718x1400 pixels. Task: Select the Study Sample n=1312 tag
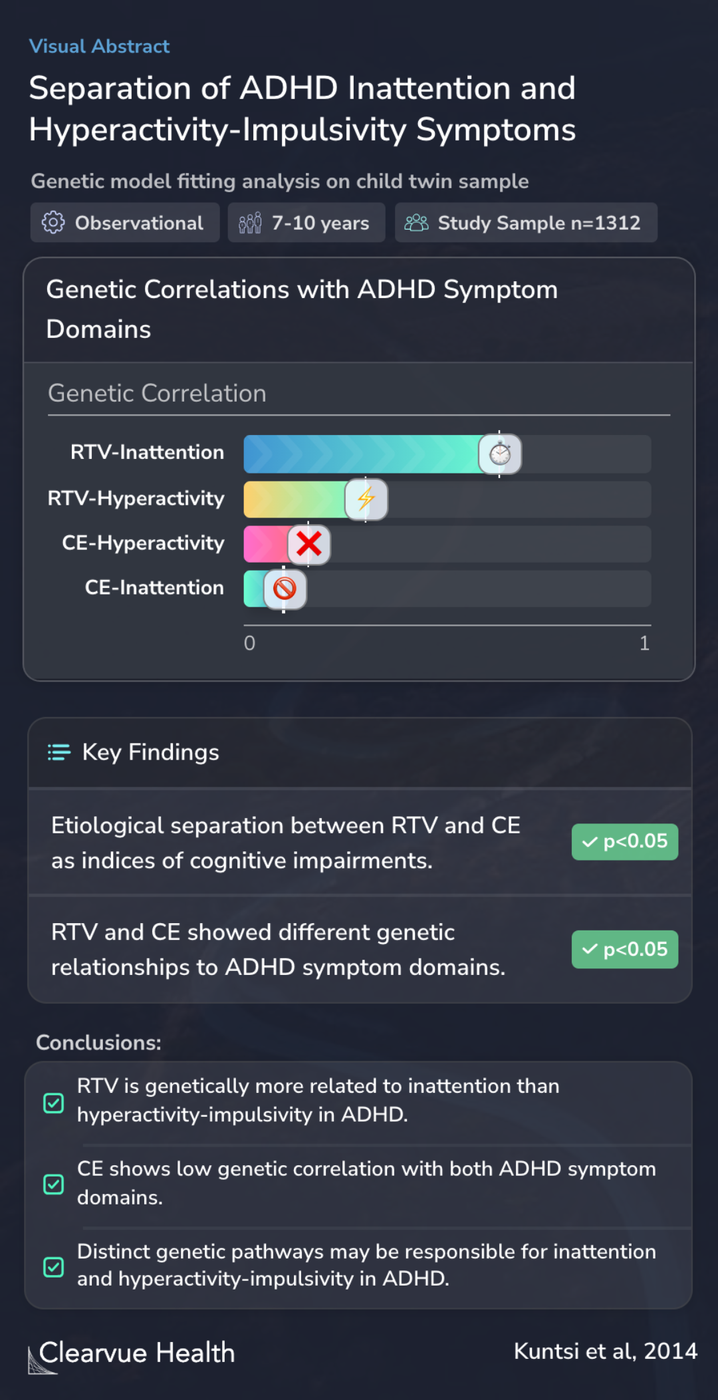[525, 223]
